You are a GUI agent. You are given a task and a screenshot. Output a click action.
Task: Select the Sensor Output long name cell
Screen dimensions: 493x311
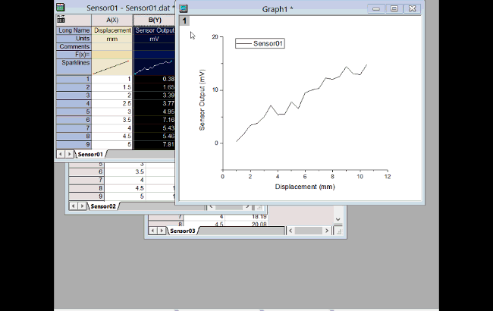(x=154, y=30)
